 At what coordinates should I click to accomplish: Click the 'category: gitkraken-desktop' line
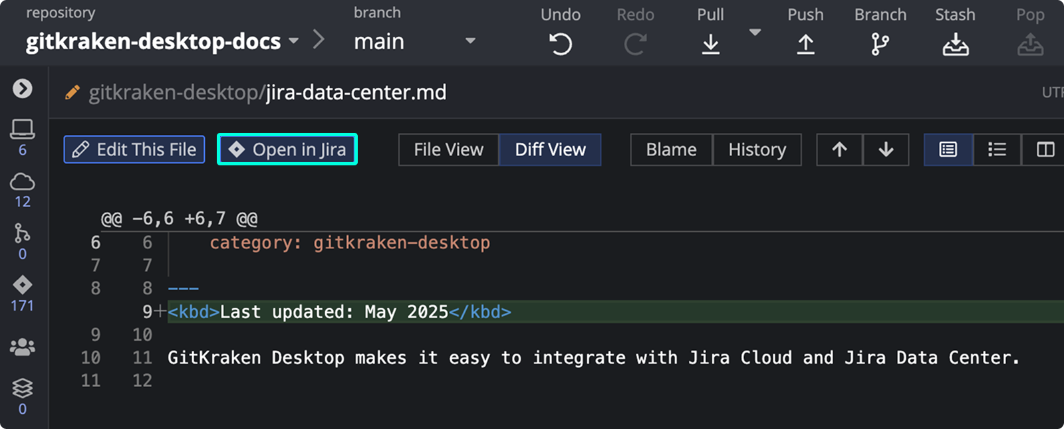tap(350, 242)
